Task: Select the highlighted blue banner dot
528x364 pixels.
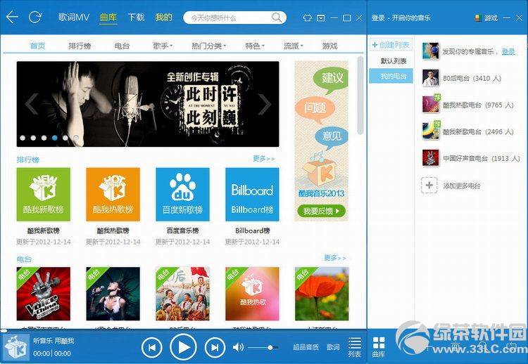Action: (x=54, y=138)
